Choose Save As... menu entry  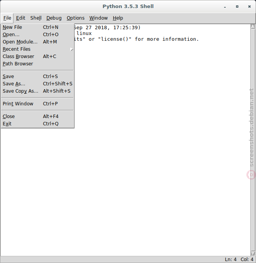coord(38,84)
